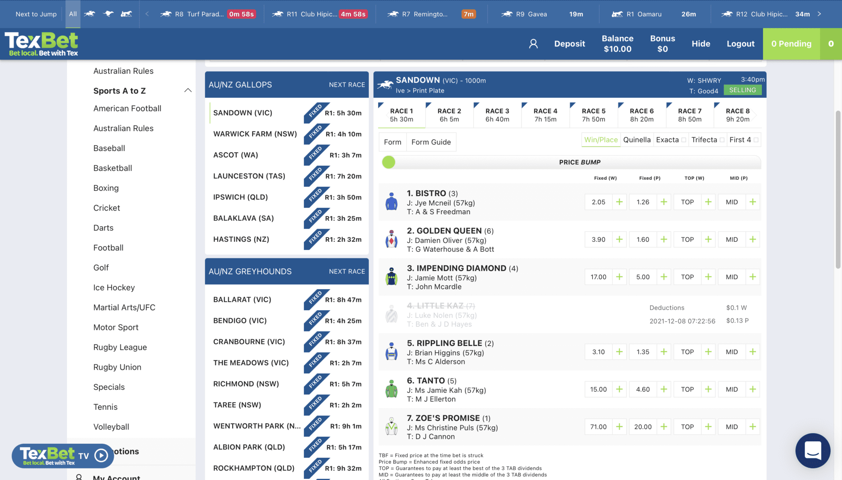Select the Sandown gallops horse icon in header
Image resolution: width=842 pixels, height=480 pixels.
[x=385, y=85]
